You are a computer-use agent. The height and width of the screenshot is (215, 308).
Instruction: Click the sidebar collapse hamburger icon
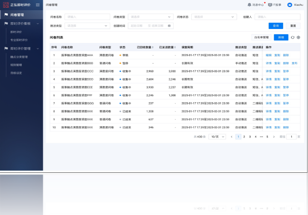coord(38,5)
